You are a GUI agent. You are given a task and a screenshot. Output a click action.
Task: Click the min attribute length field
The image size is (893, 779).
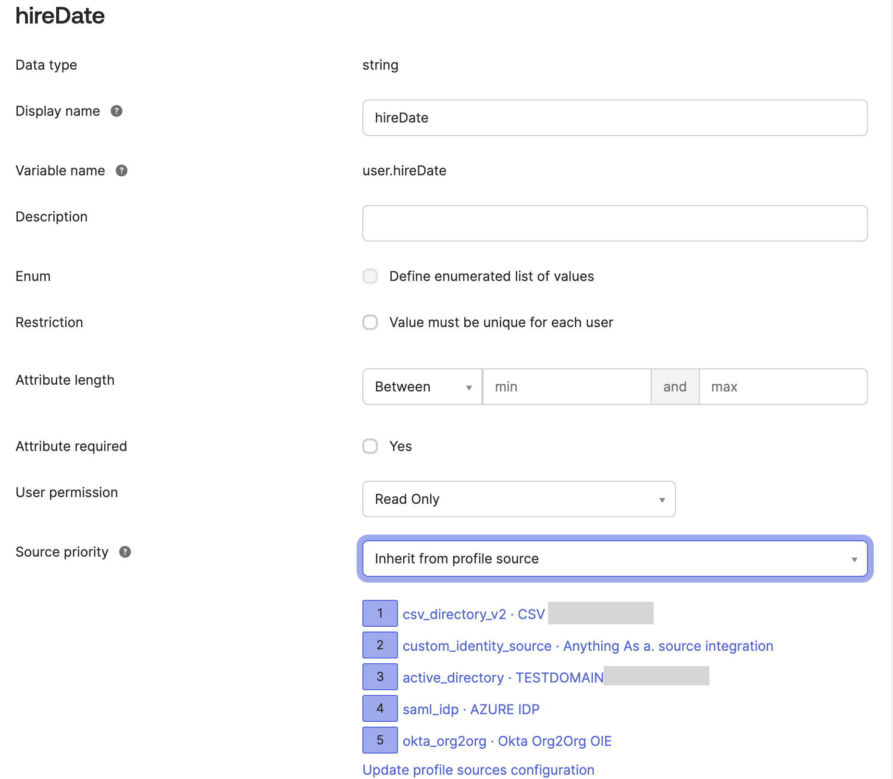tap(567, 387)
